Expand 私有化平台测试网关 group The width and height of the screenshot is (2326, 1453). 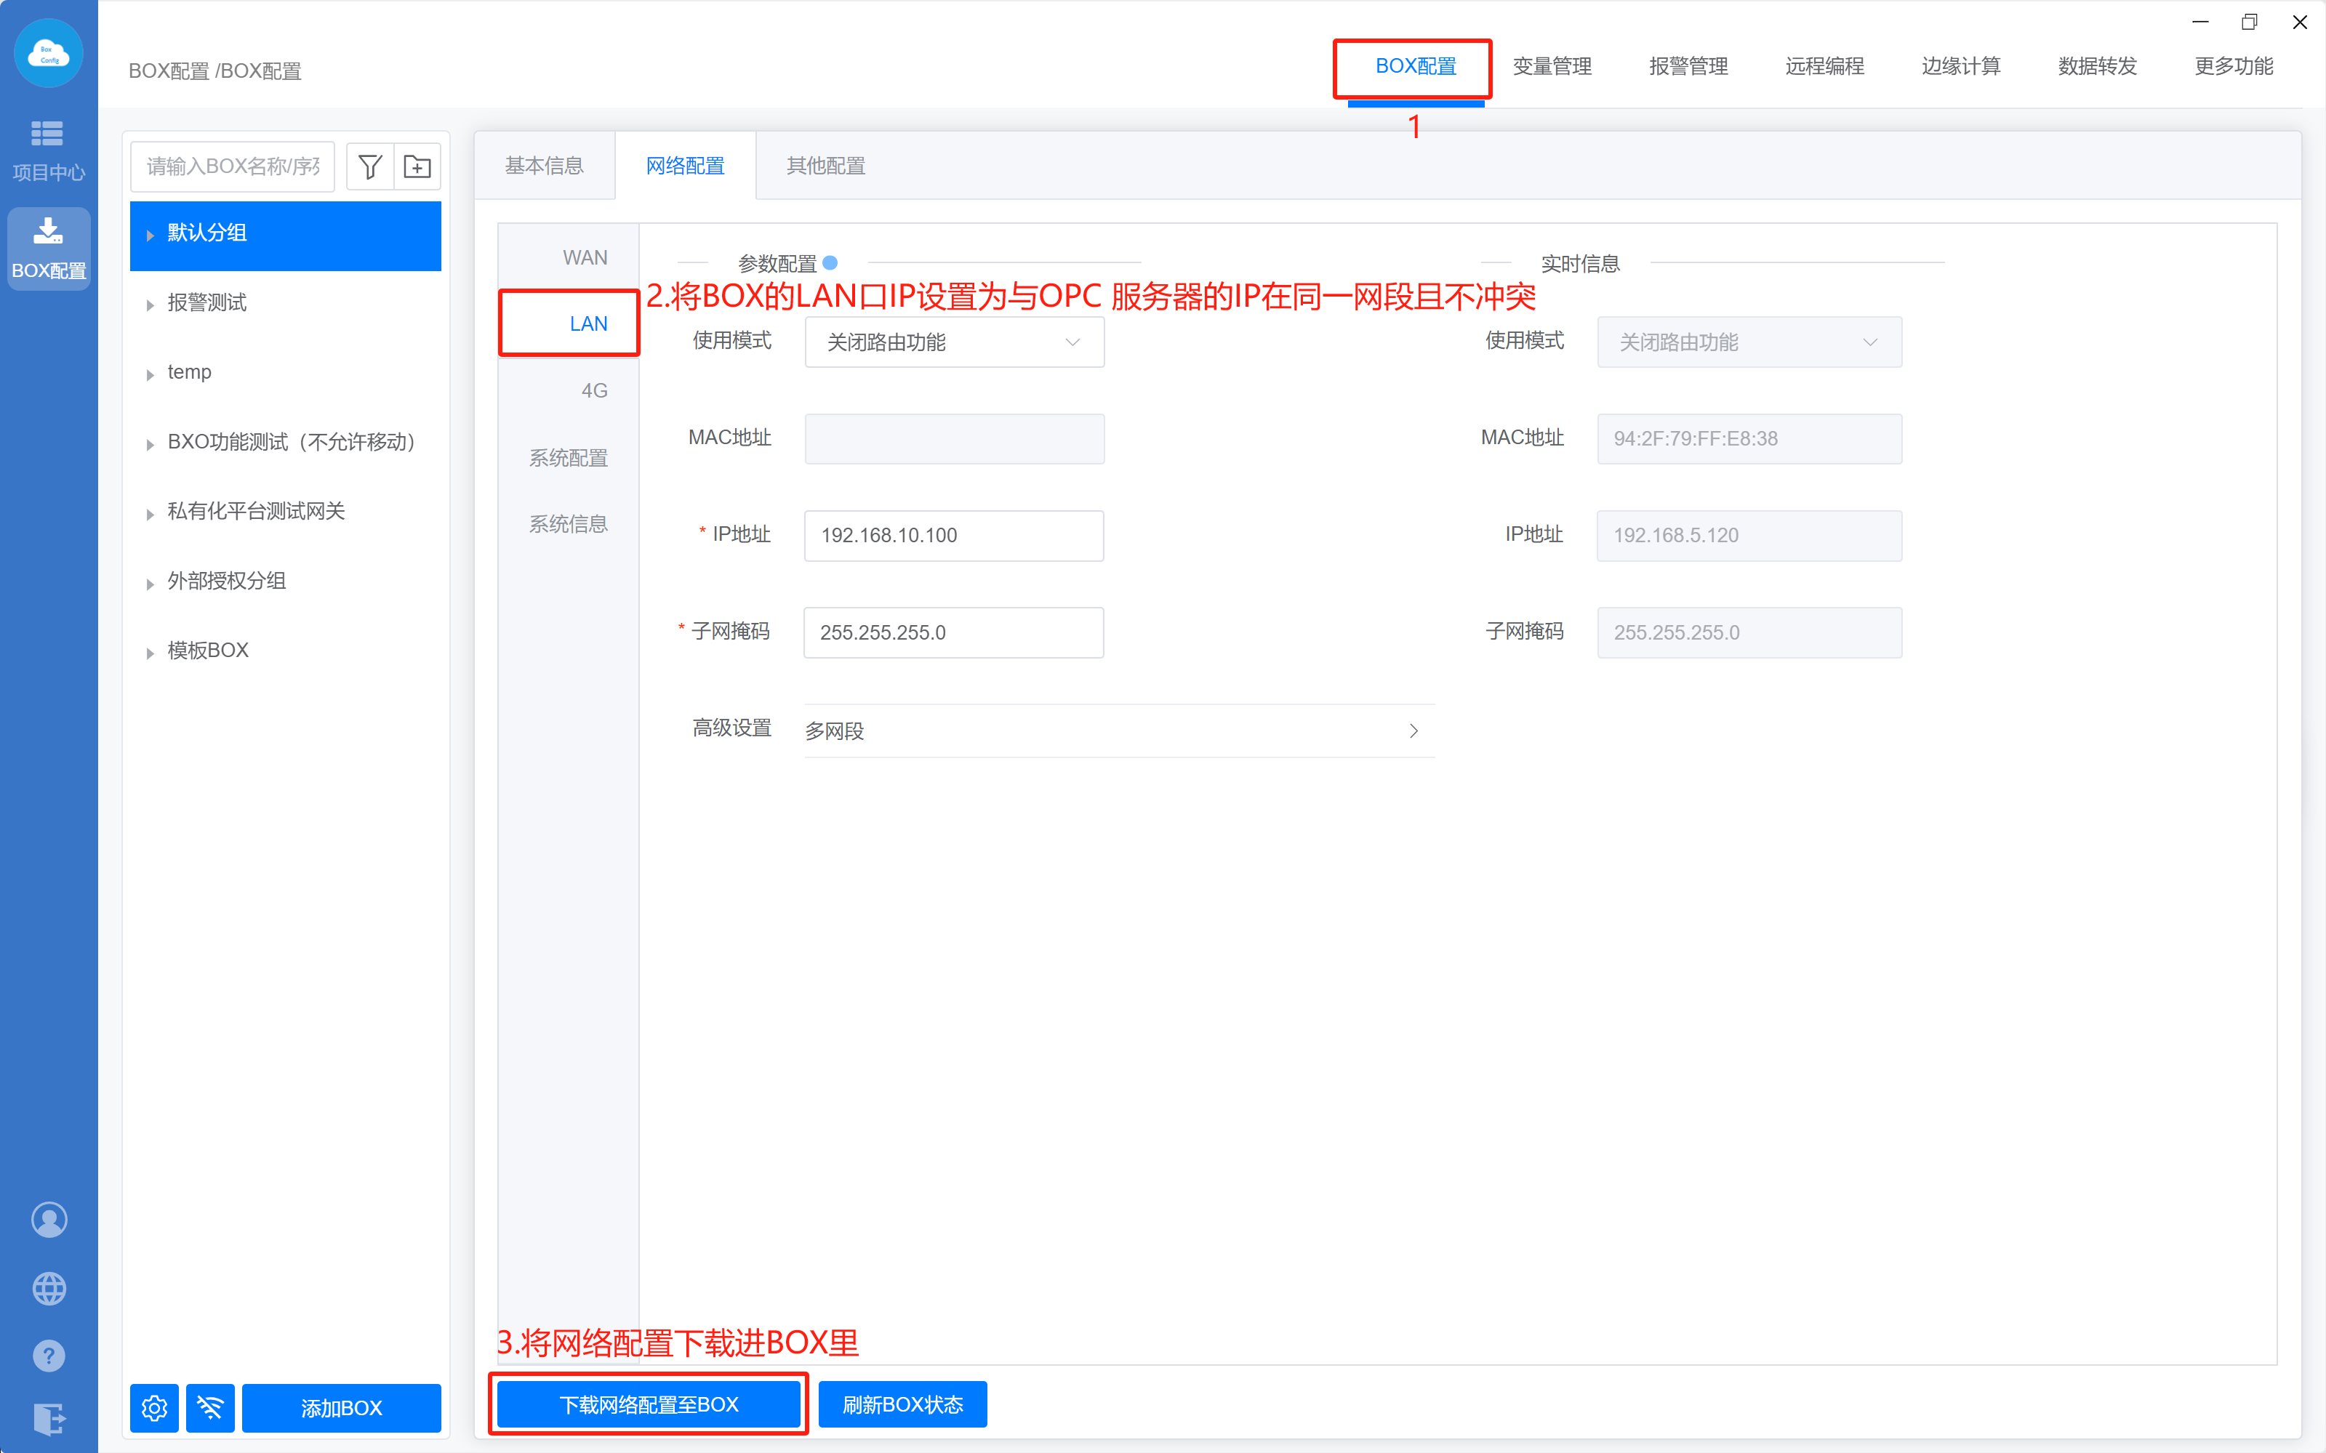point(150,514)
